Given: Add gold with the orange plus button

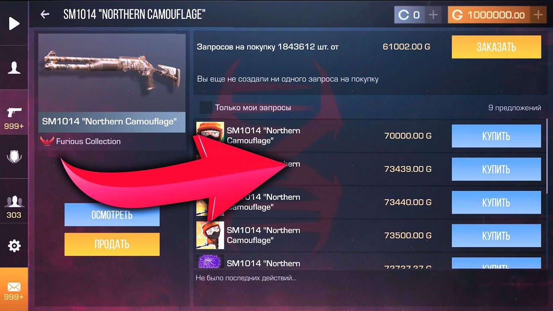Looking at the screenshot, I should point(538,15).
